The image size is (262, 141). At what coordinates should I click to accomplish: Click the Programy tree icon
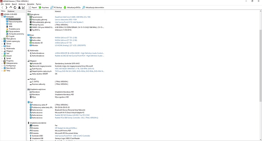5,61
